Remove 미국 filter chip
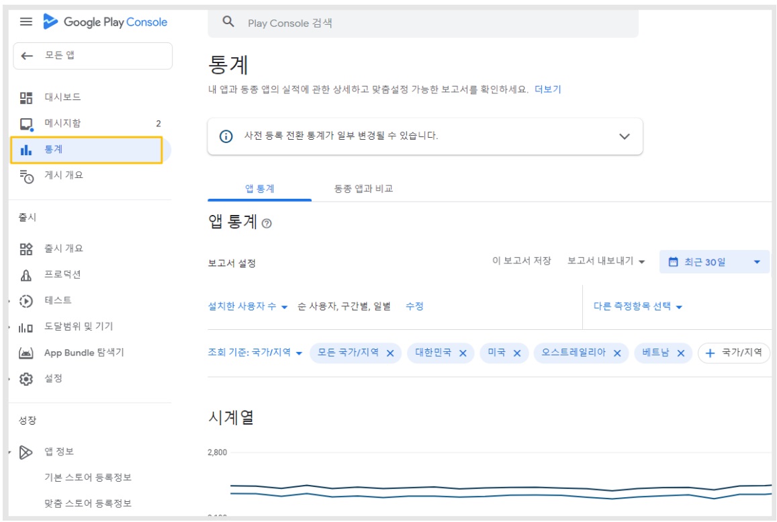 [x=517, y=353]
